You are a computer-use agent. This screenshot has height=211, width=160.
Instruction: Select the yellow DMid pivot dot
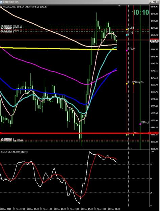point(127,29)
